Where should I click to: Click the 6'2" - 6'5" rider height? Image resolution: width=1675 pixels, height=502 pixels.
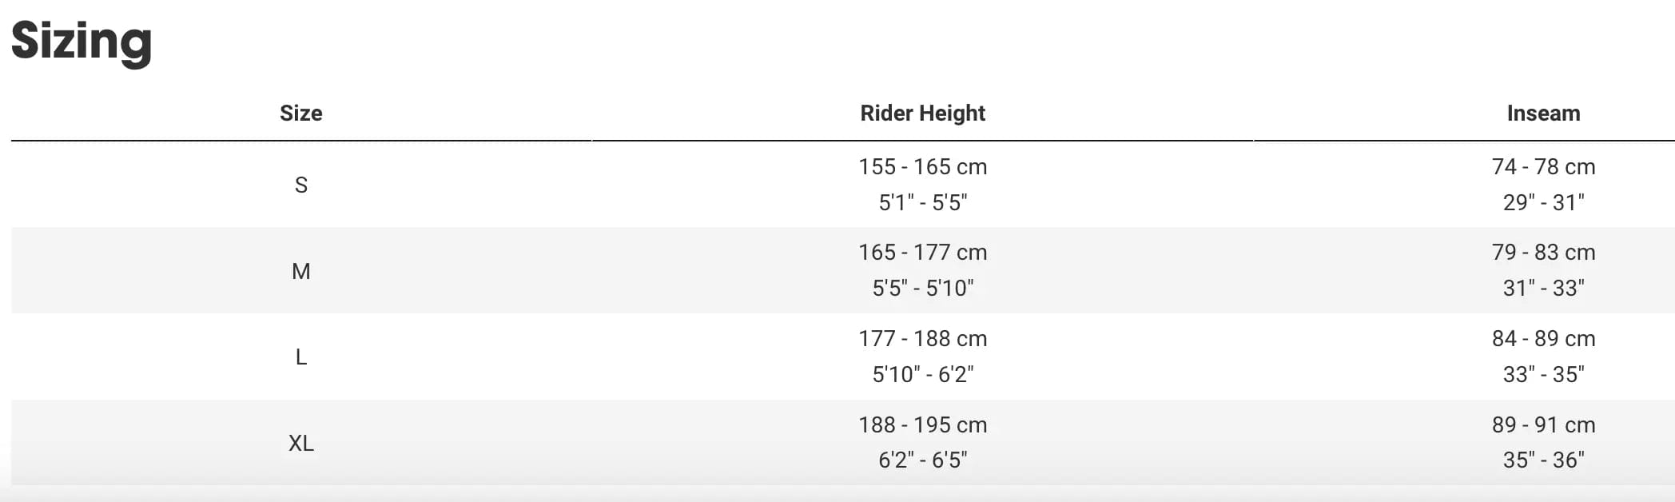tap(922, 460)
